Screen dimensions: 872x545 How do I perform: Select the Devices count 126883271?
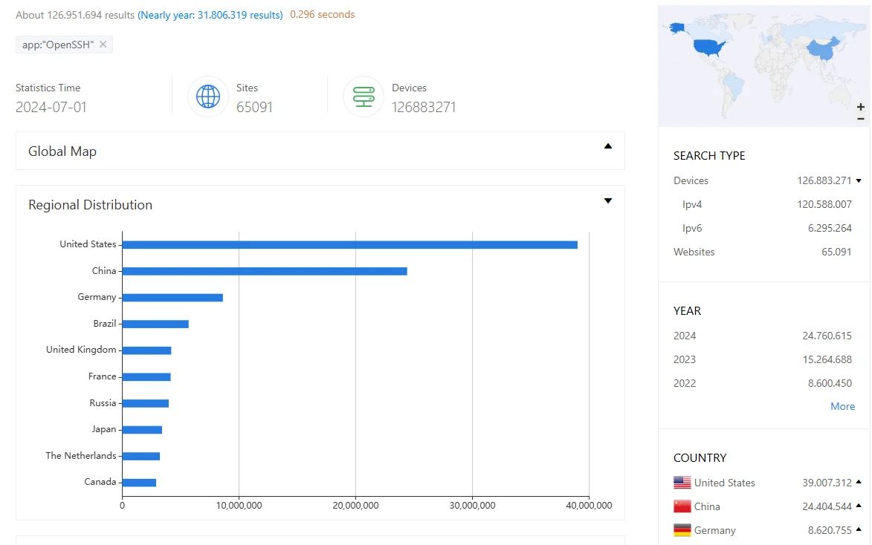click(x=424, y=107)
